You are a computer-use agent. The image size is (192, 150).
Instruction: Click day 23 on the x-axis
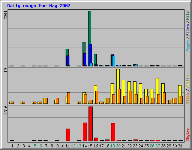click(135, 146)
